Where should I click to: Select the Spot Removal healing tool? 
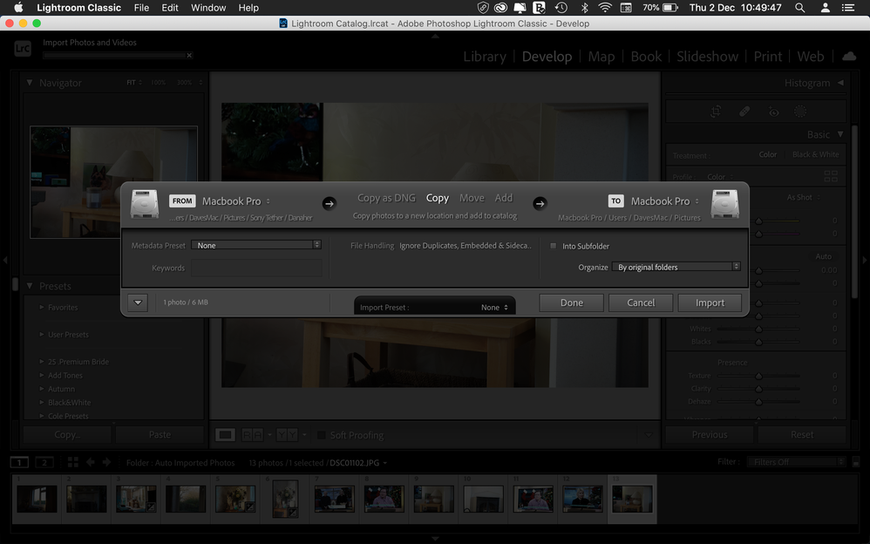click(x=744, y=111)
